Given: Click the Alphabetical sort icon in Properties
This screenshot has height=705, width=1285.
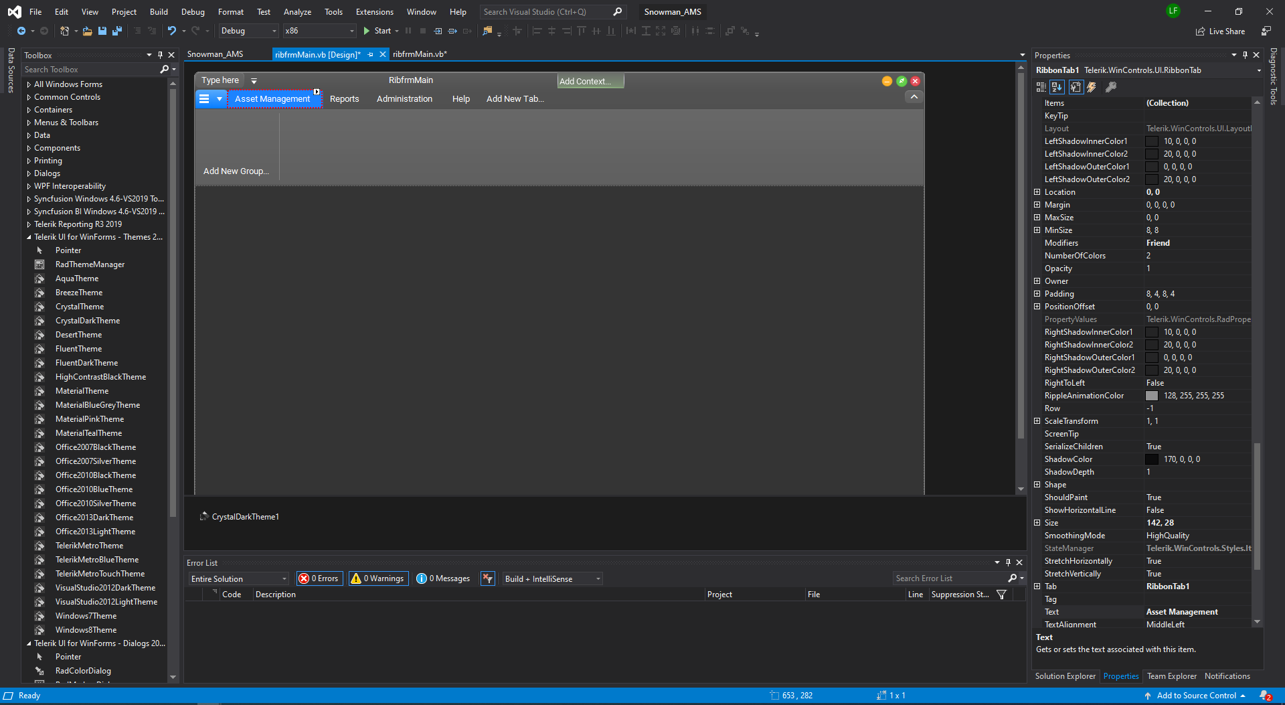Looking at the screenshot, I should 1057,87.
